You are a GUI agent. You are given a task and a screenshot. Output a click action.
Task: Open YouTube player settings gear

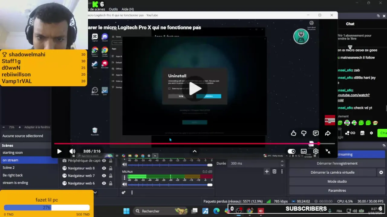316,151
